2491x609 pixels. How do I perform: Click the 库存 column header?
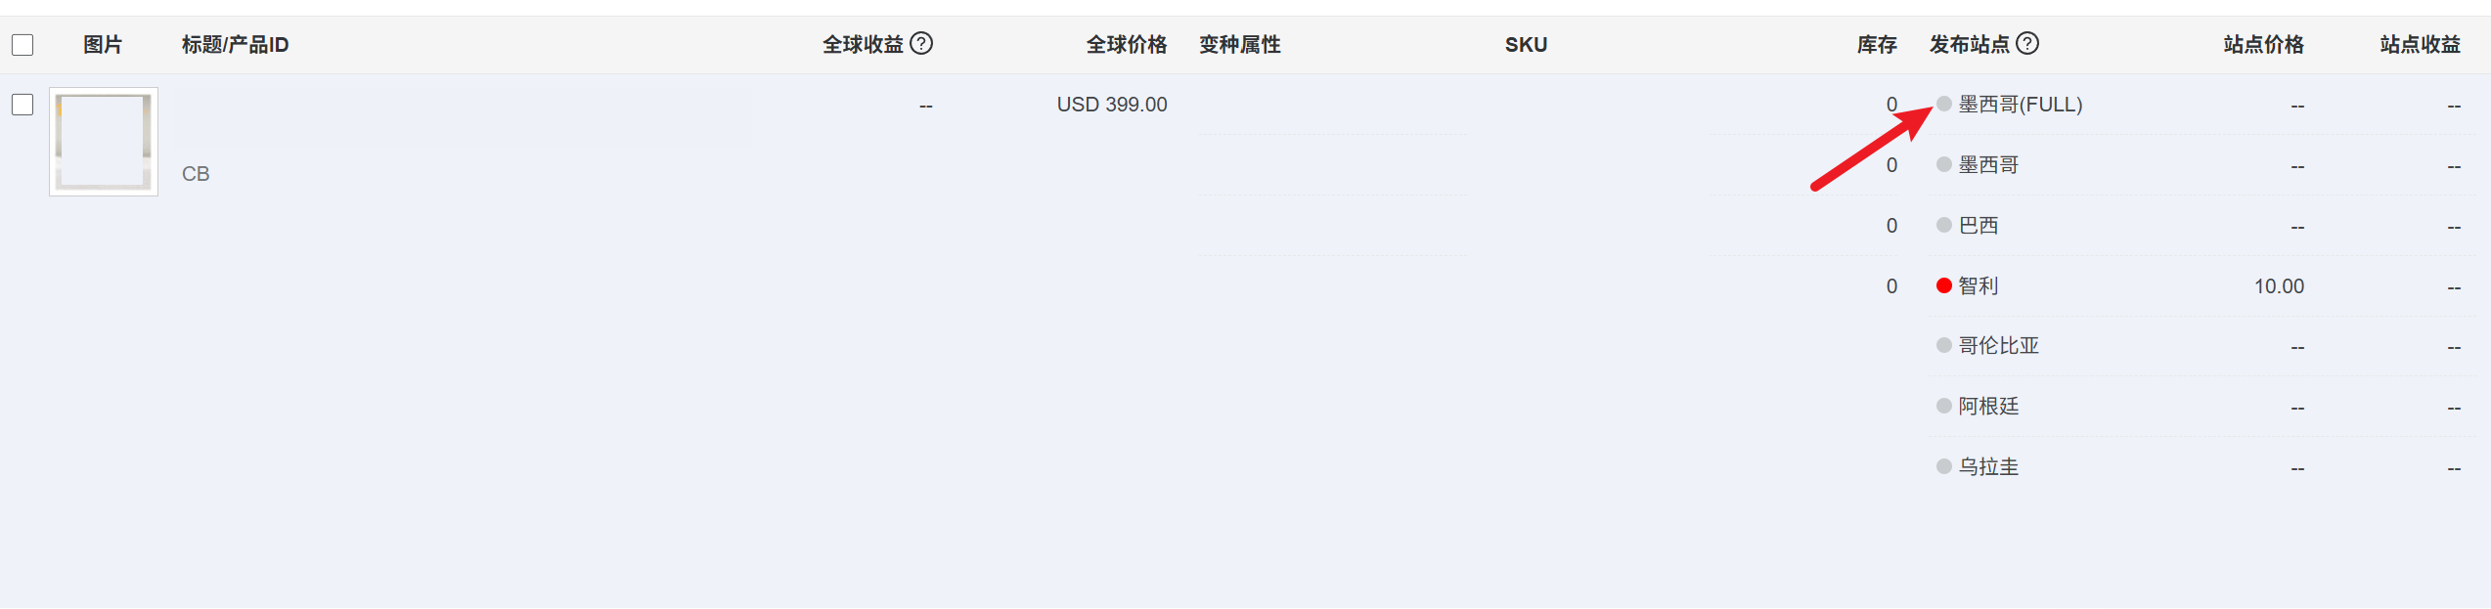click(1877, 45)
